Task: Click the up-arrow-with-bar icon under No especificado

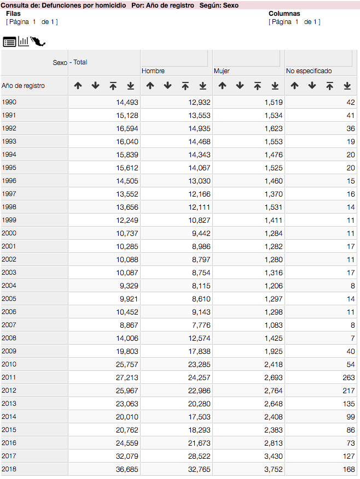Action: (329, 86)
